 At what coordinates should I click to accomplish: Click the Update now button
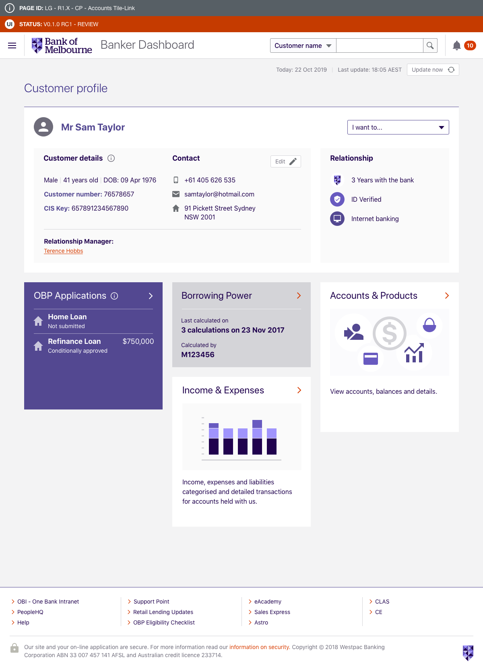pos(433,70)
